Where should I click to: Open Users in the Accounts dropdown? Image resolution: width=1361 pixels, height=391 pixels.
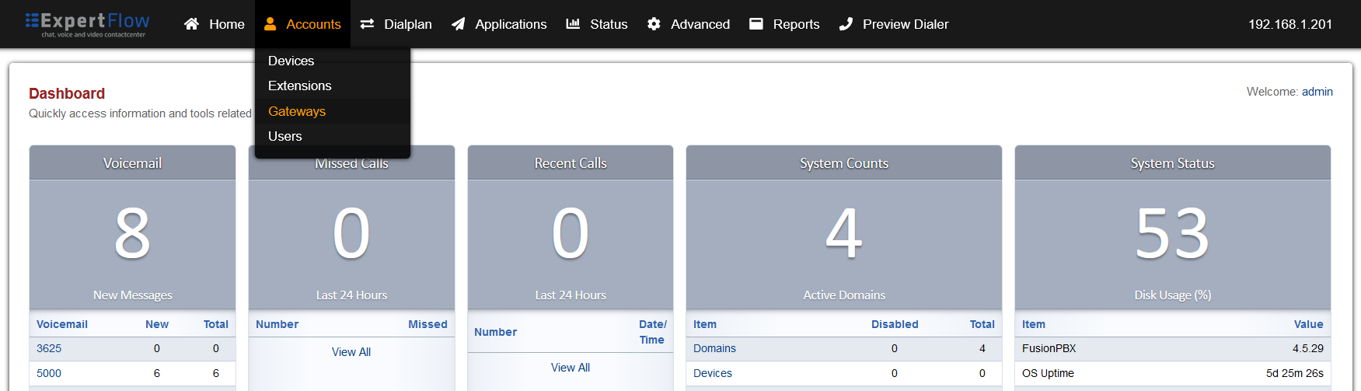[x=285, y=136]
